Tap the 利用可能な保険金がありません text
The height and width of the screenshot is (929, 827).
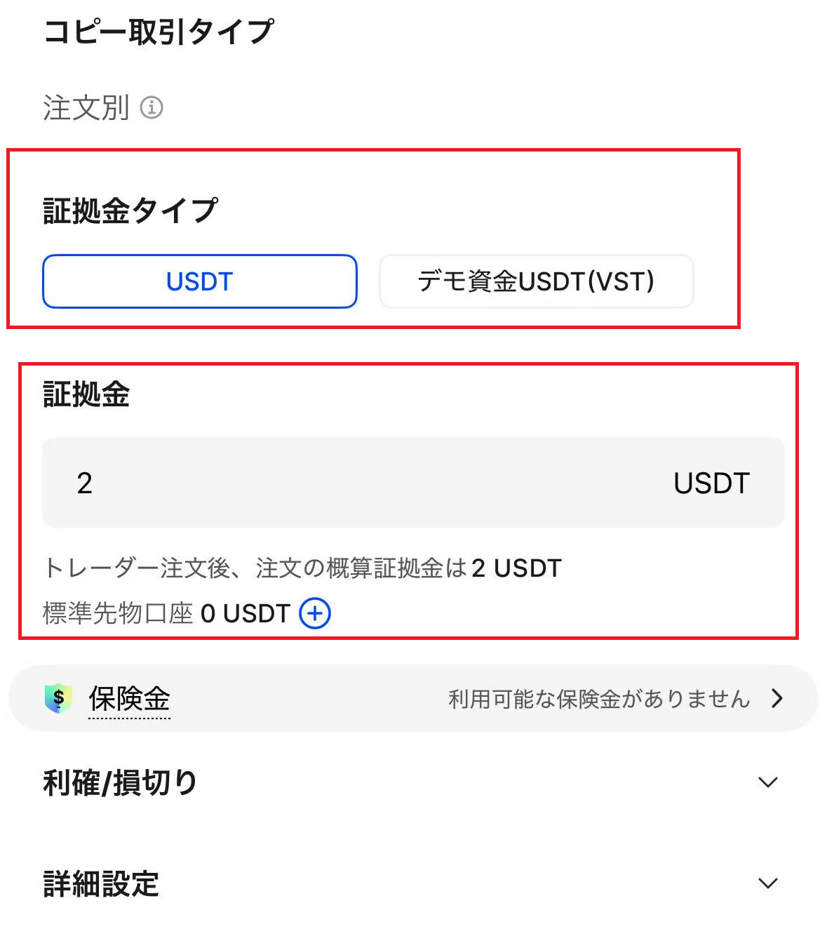tap(599, 699)
